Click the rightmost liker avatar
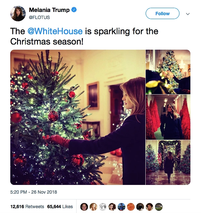This screenshot has width=201, height=213. point(159,207)
